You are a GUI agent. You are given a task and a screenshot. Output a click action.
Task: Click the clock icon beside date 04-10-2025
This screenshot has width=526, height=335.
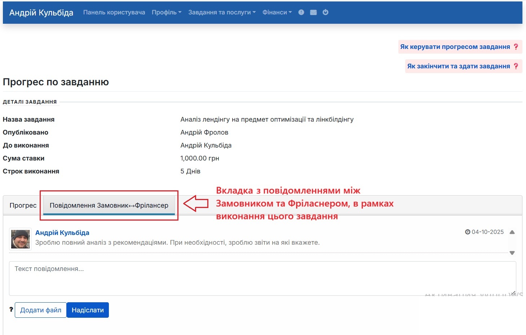[x=468, y=232]
